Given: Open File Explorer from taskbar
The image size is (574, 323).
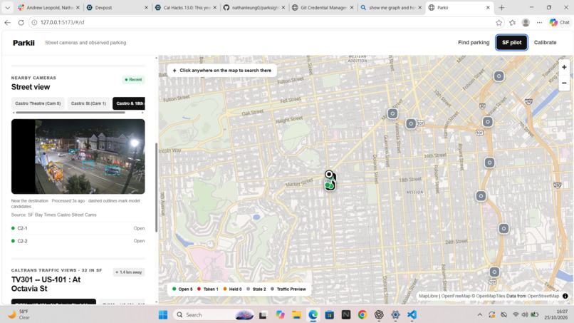Looking at the screenshot, I should coord(296,314).
